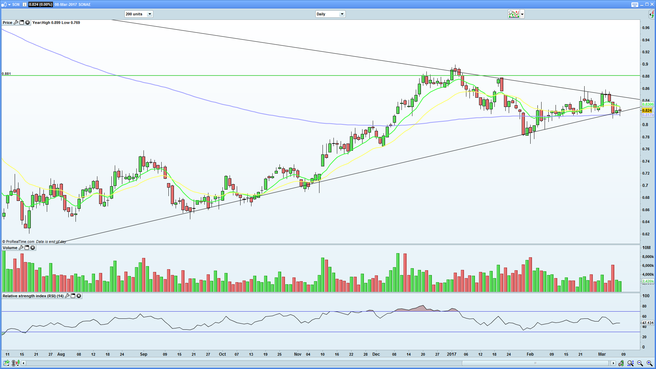
Task: Open the Daily timeframe dropdown
Action: [x=342, y=14]
